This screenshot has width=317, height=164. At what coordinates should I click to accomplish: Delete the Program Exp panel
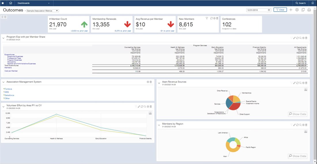pos(306,38)
